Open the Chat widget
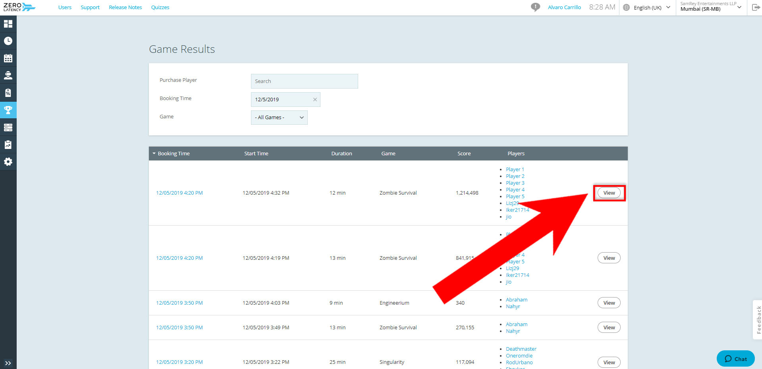 736,359
